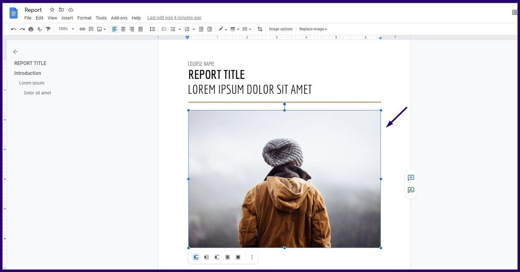The width and height of the screenshot is (520, 272).
Task: Open the Google Docs home icon
Action: [x=13, y=13]
